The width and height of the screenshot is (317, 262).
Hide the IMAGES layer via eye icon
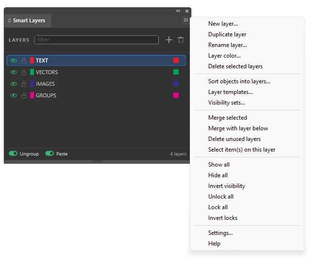pos(14,84)
